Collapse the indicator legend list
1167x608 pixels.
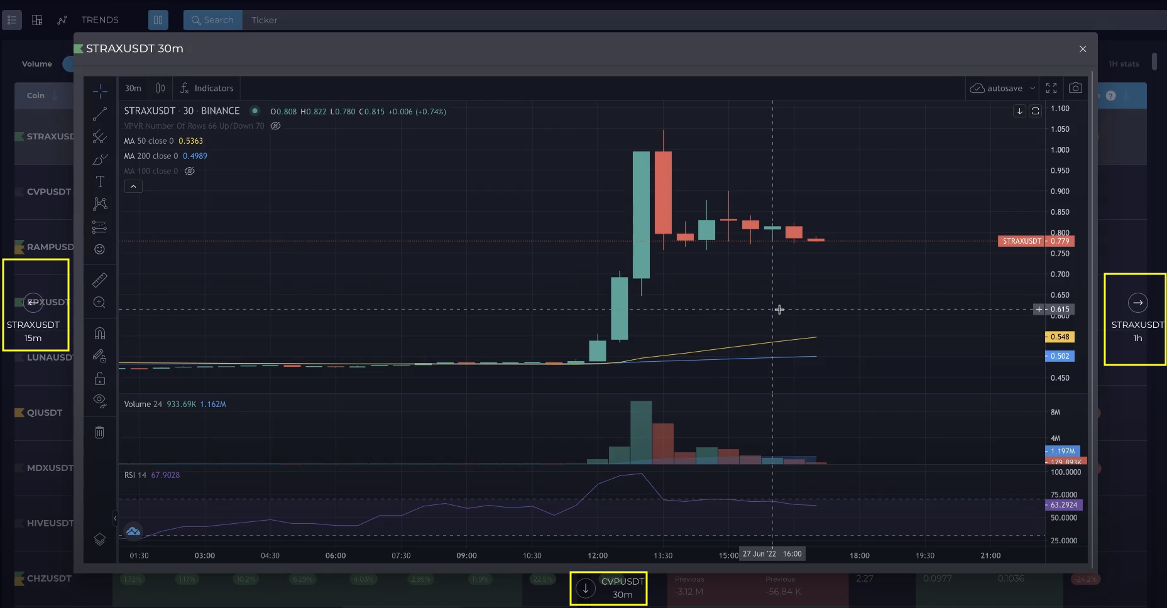(133, 187)
